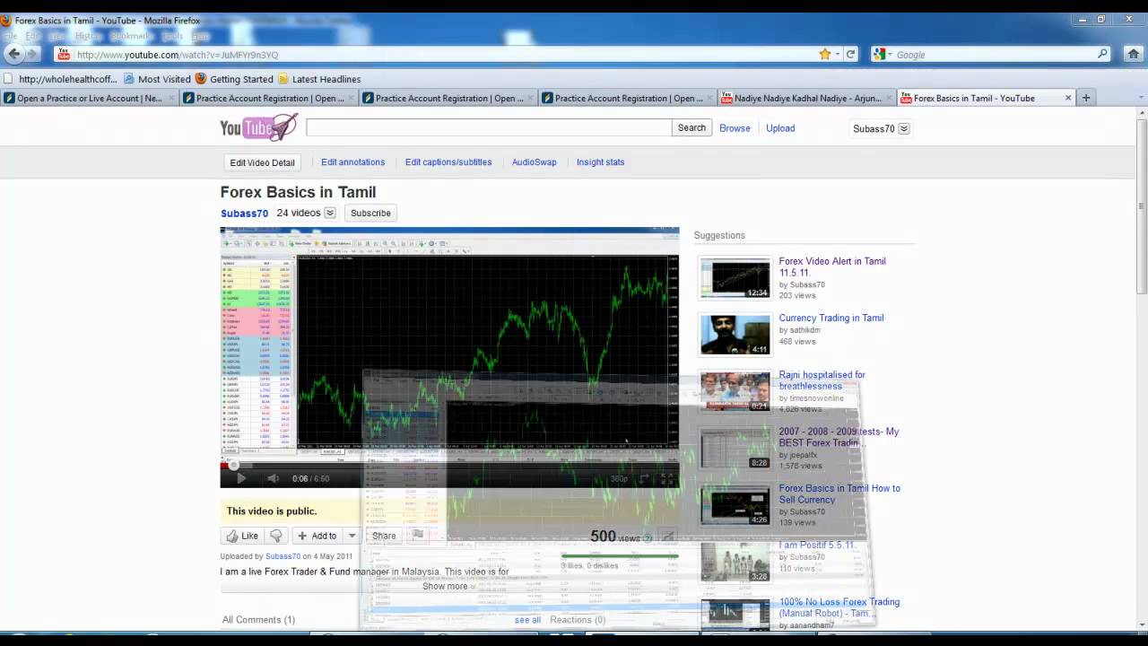The height and width of the screenshot is (646, 1148).
Task: Close the 'Open a Practice or Live Account' tab
Action: (x=171, y=98)
